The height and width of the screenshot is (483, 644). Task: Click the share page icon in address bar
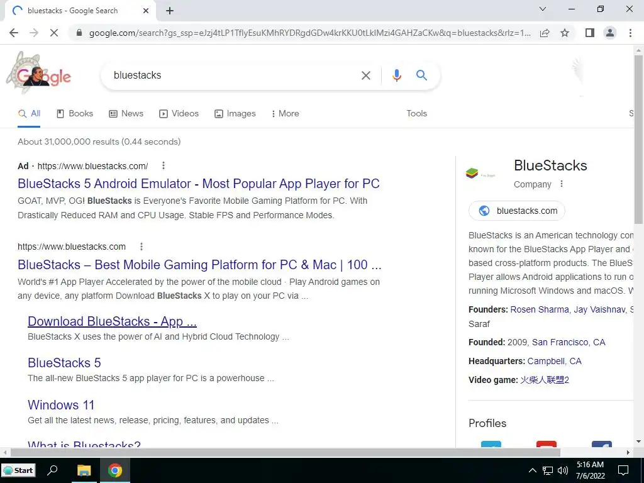click(545, 33)
